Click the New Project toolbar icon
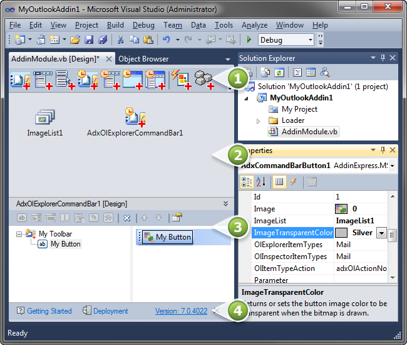Screen dimensions: 407x345 pyautogui.click(x=20, y=40)
